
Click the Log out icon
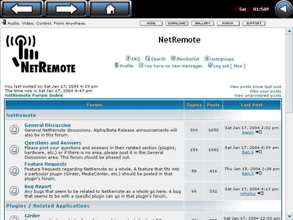point(210,65)
